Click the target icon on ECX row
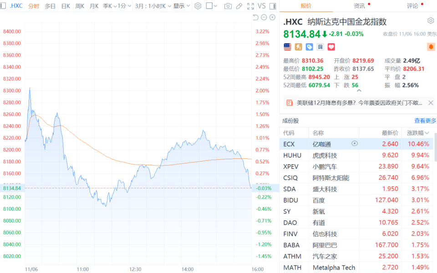This screenshot has width=437, height=273. coord(355,143)
